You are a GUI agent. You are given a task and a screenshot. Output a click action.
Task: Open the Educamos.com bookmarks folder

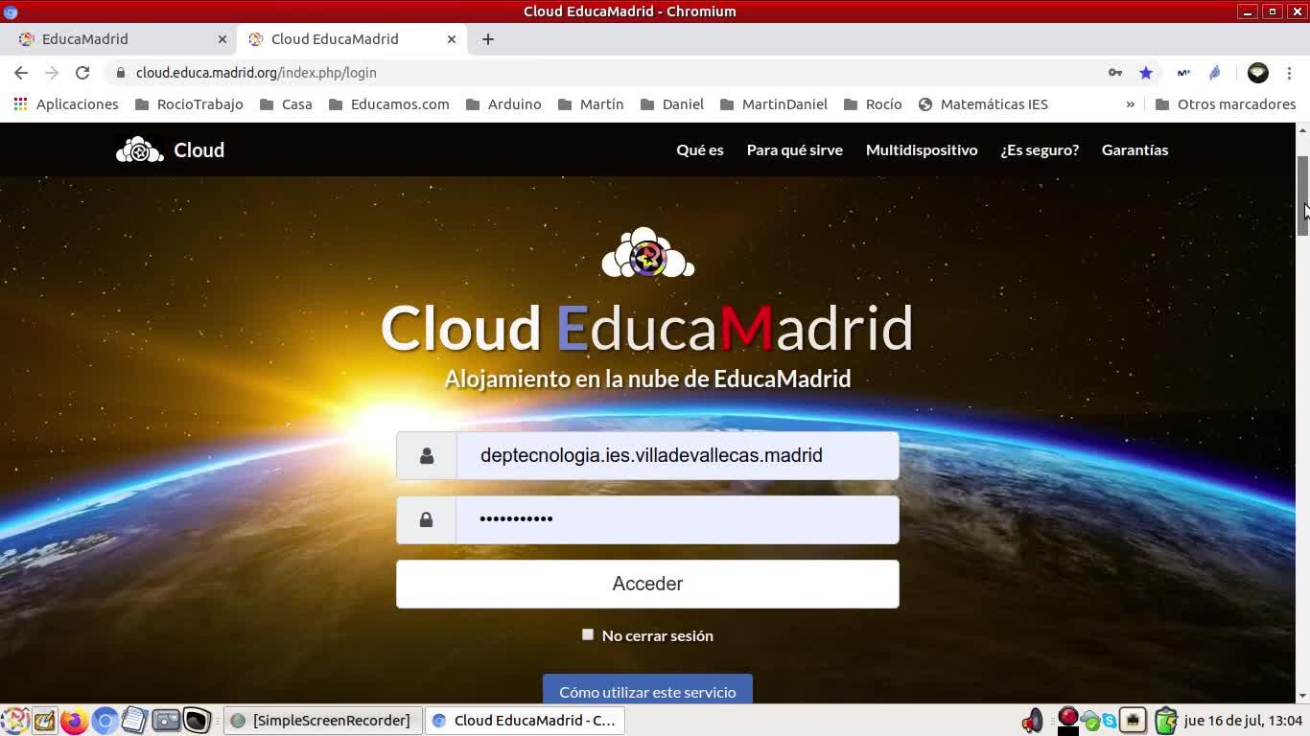388,104
